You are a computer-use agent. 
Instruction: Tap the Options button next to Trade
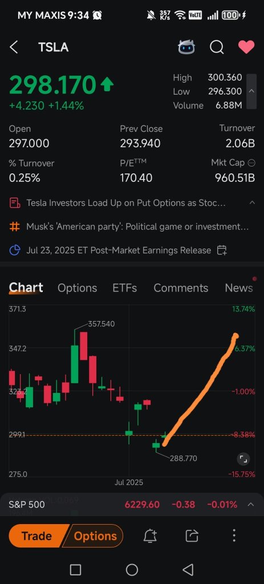(95, 536)
